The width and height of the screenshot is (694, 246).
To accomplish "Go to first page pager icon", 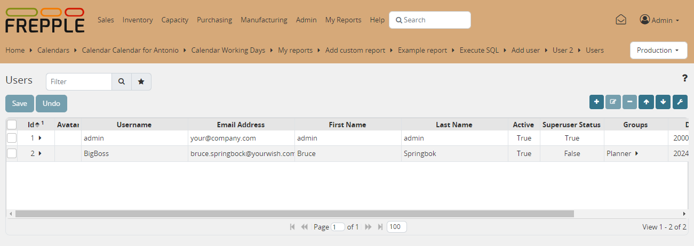I will point(292,227).
